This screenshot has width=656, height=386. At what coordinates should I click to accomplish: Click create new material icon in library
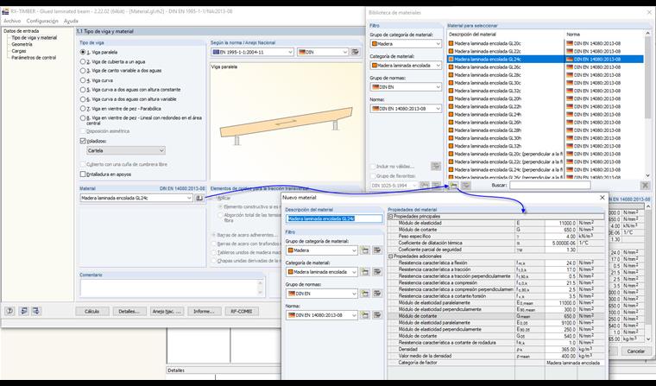point(453,186)
